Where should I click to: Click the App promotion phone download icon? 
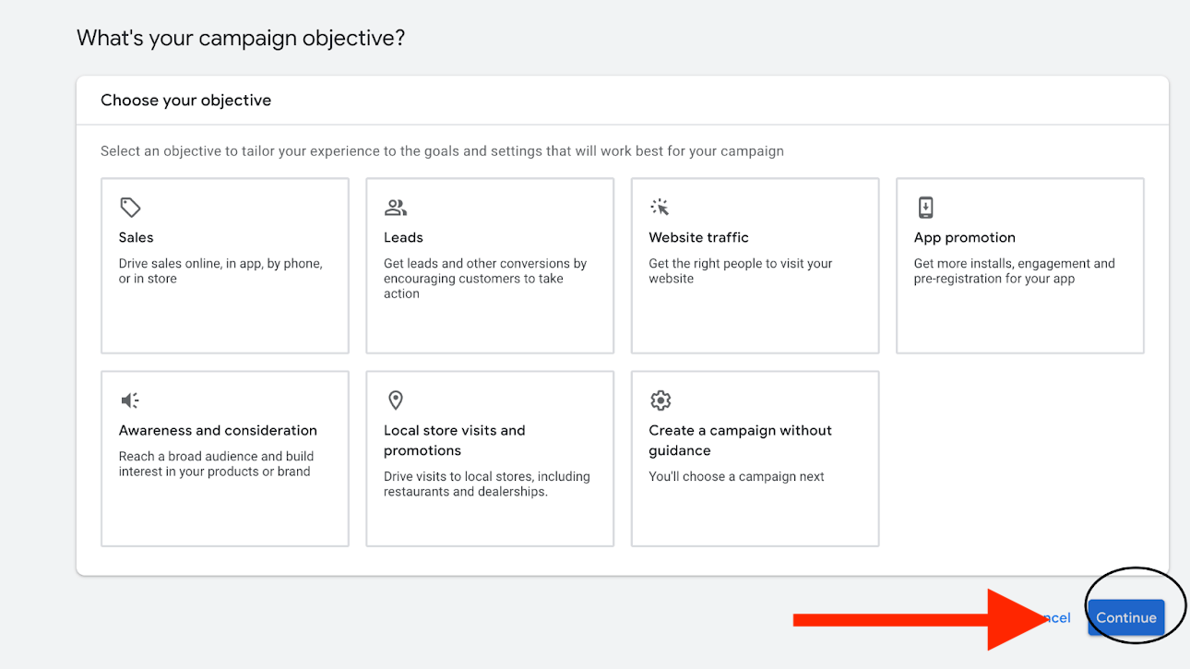click(x=925, y=207)
